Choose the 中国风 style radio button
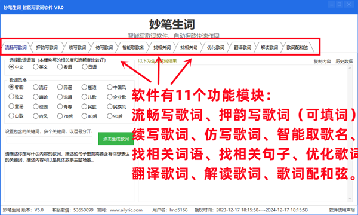 pos(116,87)
